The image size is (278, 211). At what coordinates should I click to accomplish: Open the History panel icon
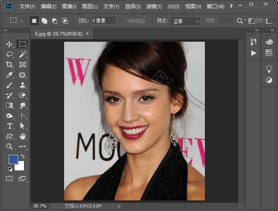coord(254,42)
